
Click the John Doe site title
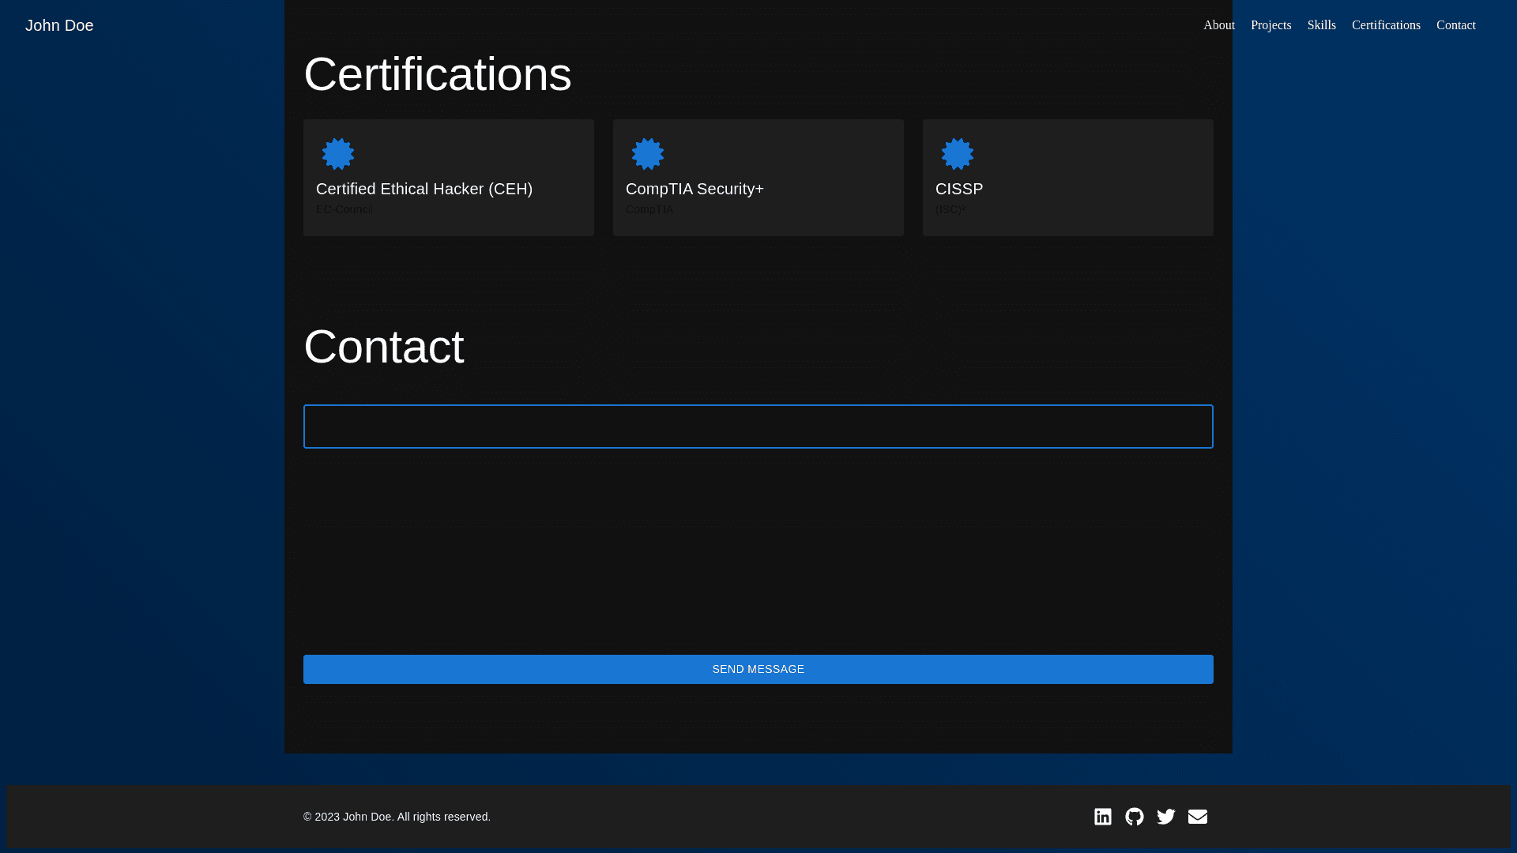click(59, 25)
